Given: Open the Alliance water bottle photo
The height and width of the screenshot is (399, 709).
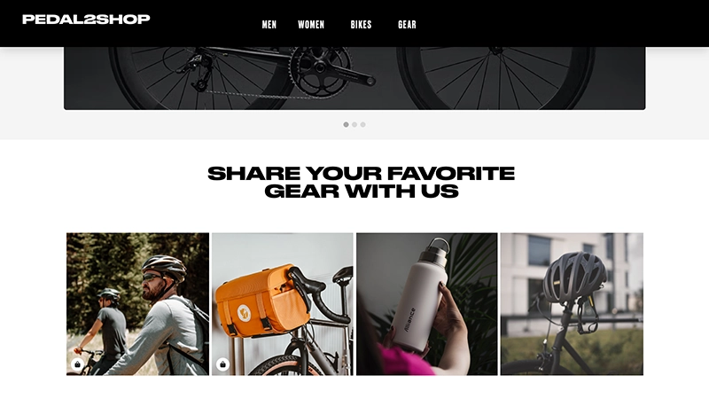Looking at the screenshot, I should [x=427, y=304].
